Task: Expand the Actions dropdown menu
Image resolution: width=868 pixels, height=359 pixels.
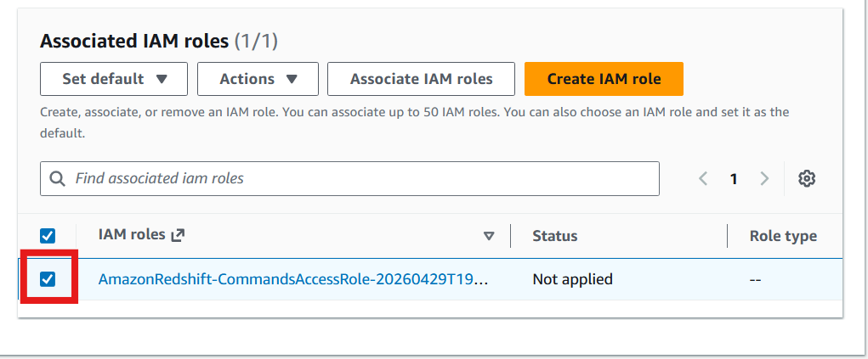Action: [258, 79]
